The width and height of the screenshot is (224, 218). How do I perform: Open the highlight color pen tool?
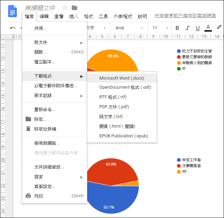click(x=219, y=27)
